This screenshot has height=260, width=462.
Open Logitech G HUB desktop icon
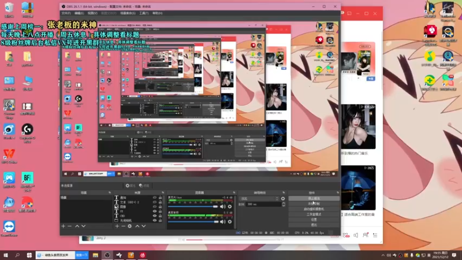27,133
